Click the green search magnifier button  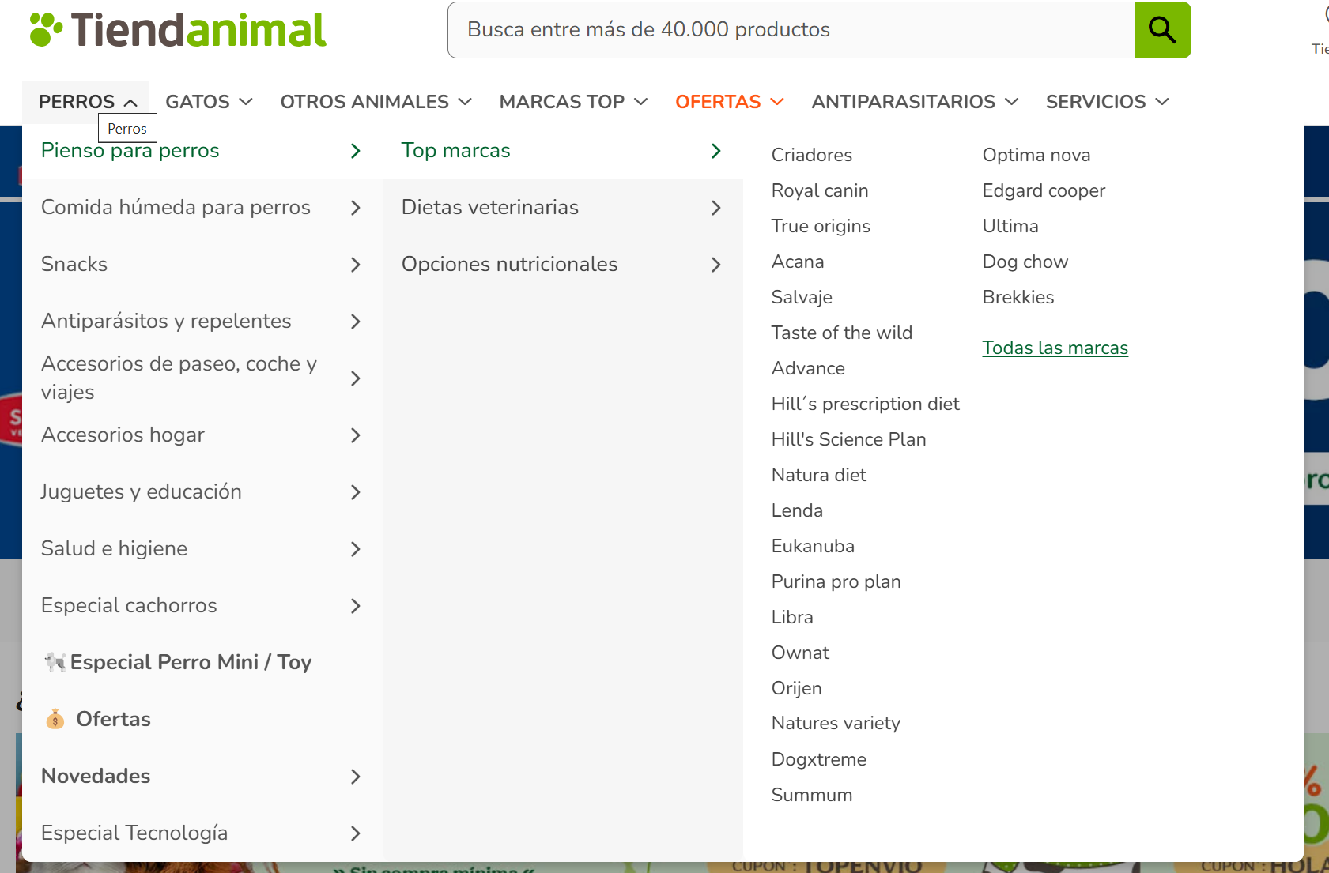(x=1161, y=30)
